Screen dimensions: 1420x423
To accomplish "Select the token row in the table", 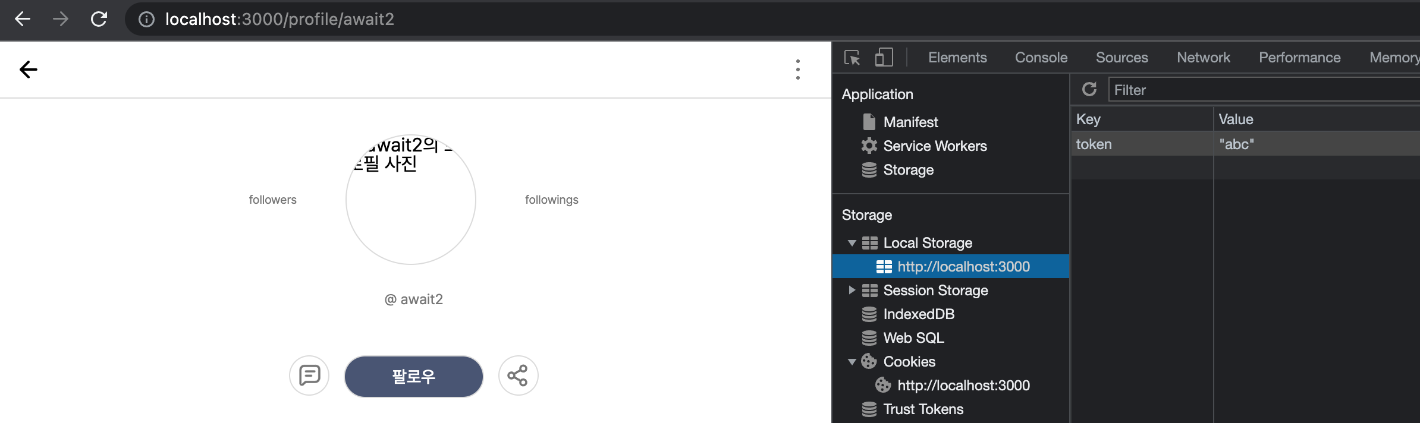I will tap(1245, 144).
